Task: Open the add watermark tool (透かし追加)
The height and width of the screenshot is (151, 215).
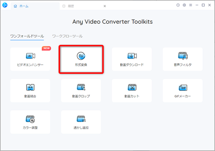Action: [x=81, y=122]
